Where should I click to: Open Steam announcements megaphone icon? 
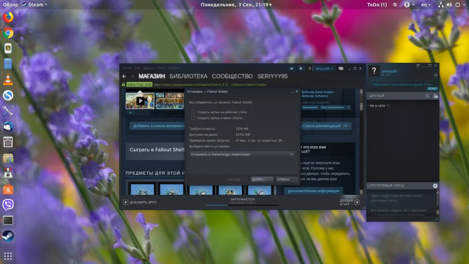tap(291, 69)
